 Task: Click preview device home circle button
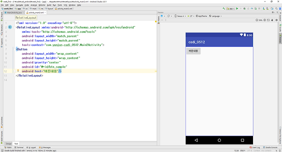click(x=219, y=140)
